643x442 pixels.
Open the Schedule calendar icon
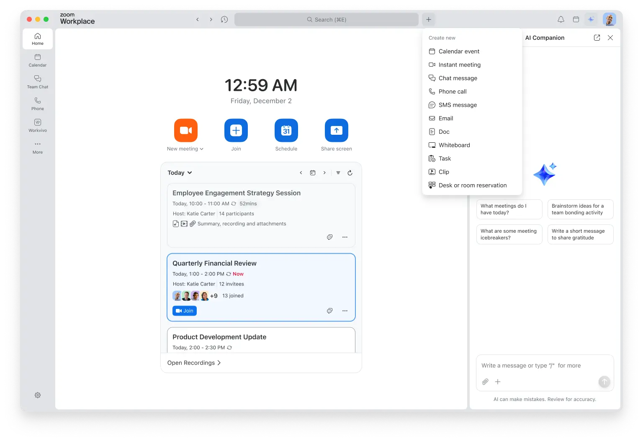click(x=286, y=130)
